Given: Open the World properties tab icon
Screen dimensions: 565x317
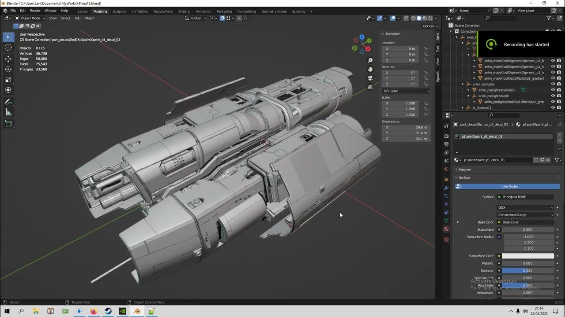Looking at the screenshot, I should click(x=446, y=170).
